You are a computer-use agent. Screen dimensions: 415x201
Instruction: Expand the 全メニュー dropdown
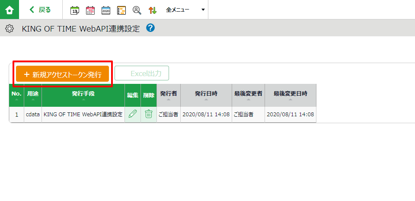pyautogui.click(x=185, y=10)
